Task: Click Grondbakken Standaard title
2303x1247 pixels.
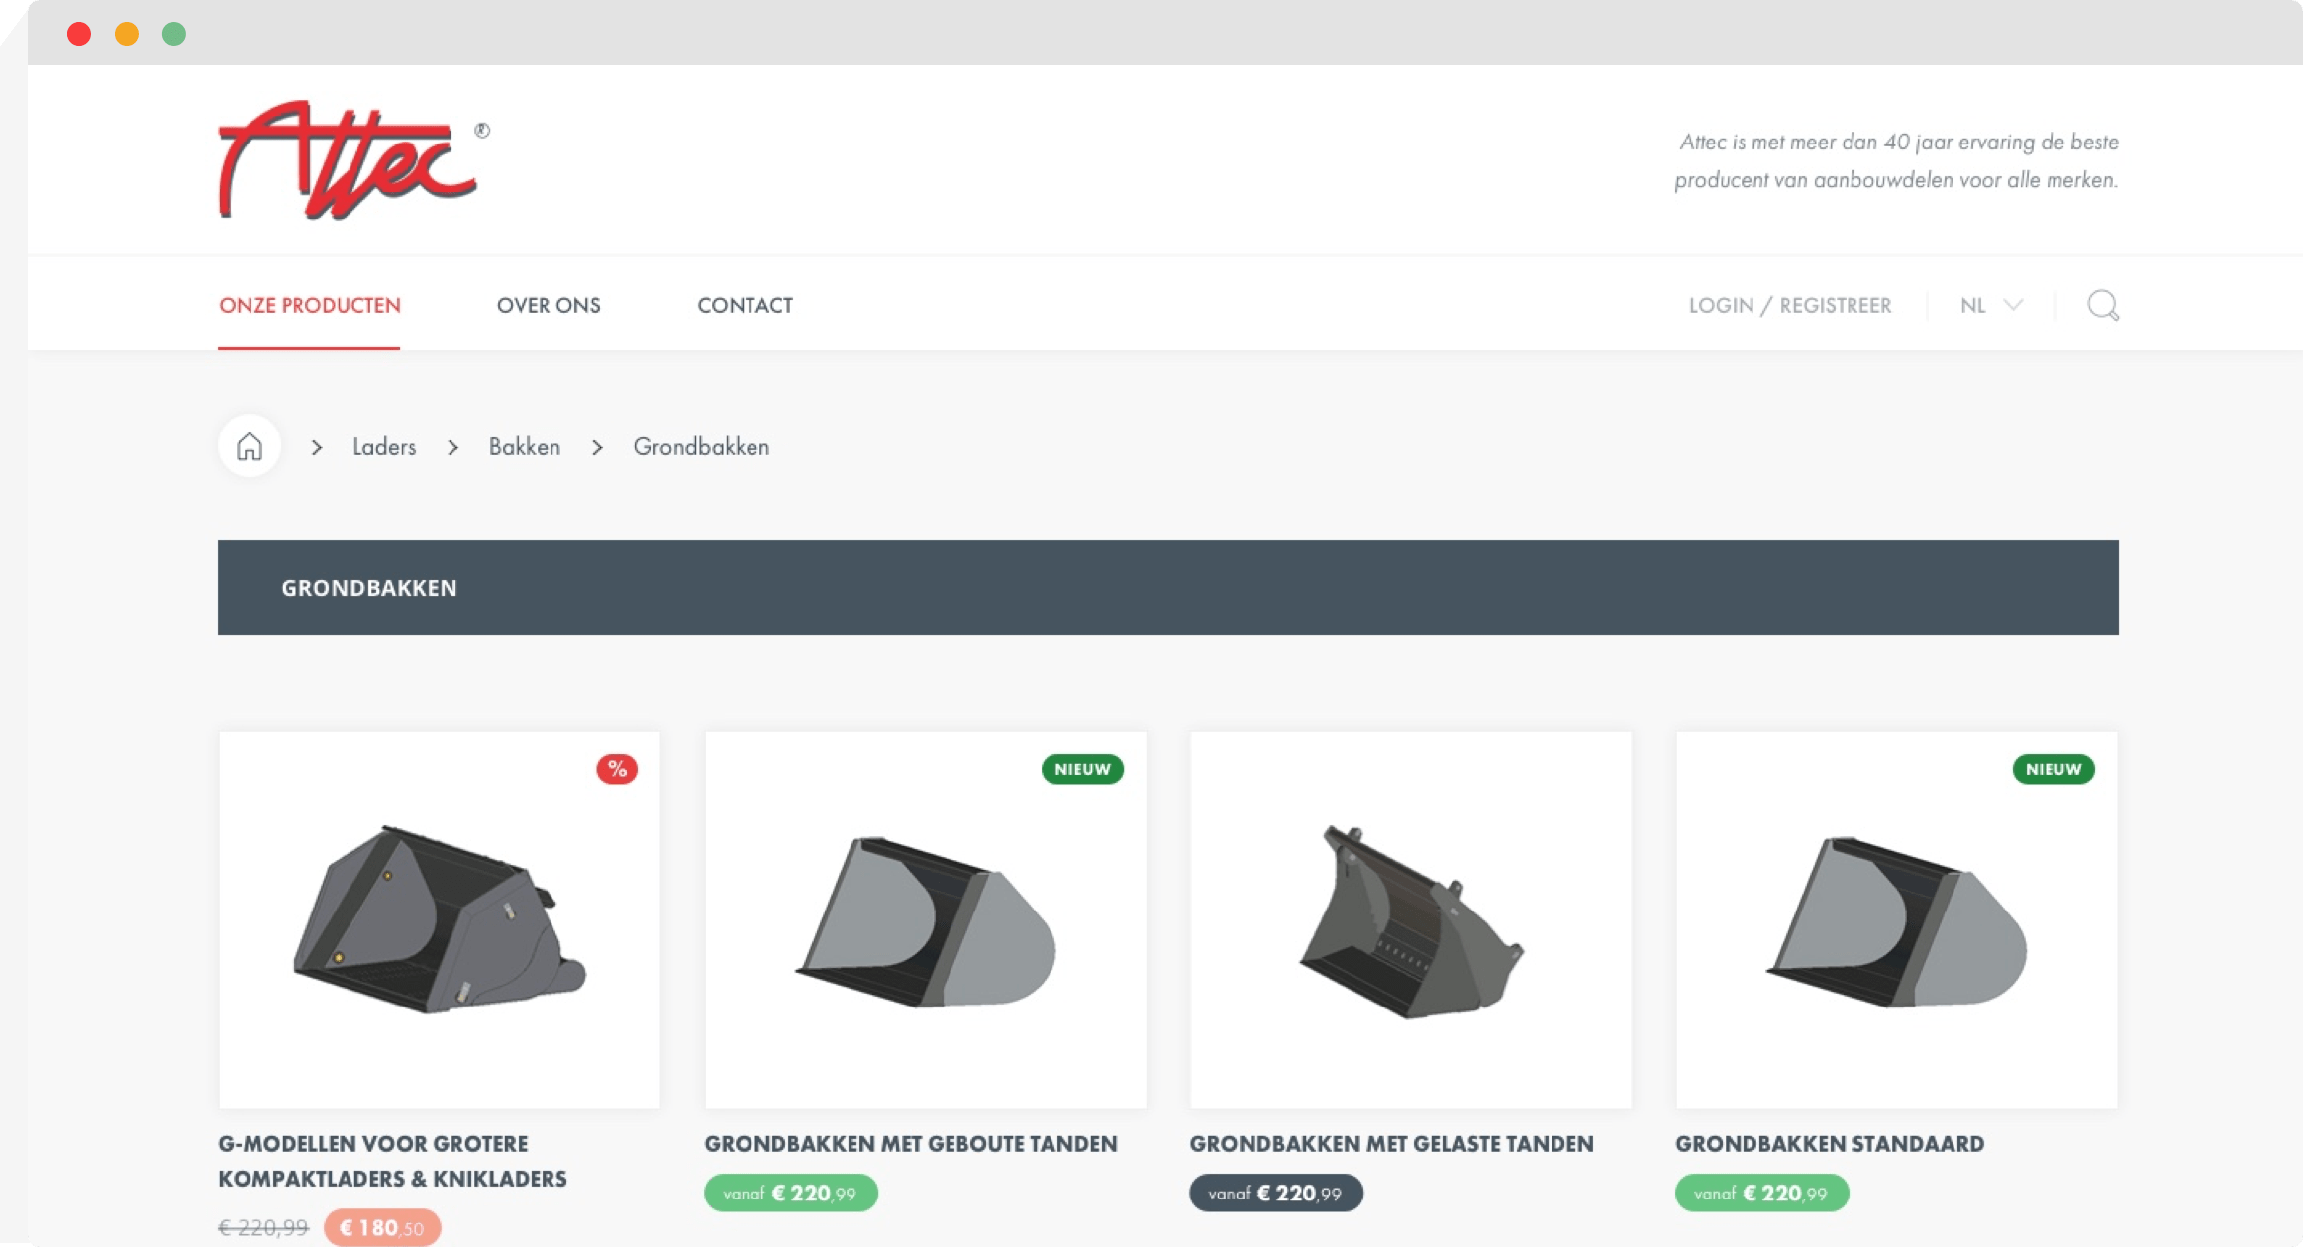Action: point(1830,1144)
